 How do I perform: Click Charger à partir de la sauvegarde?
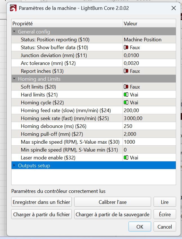point(113,214)
